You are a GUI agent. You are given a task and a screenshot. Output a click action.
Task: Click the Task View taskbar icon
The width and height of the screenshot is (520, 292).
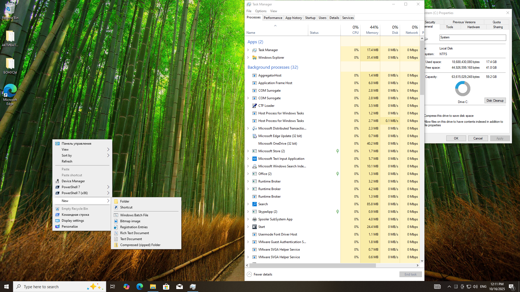(113, 287)
